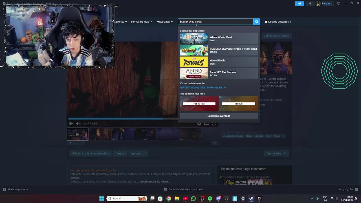The image size is (361, 203).
Task: Click the Steam announcements megaphone button
Action: 300,4
